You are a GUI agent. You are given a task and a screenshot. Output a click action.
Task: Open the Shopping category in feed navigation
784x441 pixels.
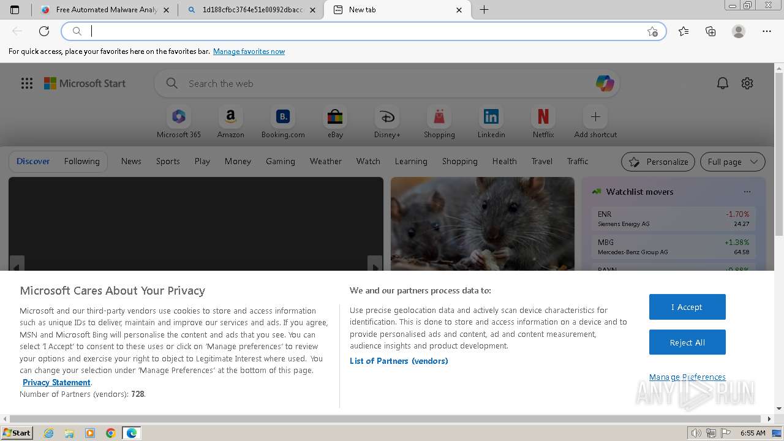tap(460, 161)
